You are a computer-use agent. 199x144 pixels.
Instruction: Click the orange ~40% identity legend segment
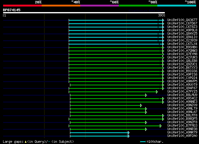61,6
